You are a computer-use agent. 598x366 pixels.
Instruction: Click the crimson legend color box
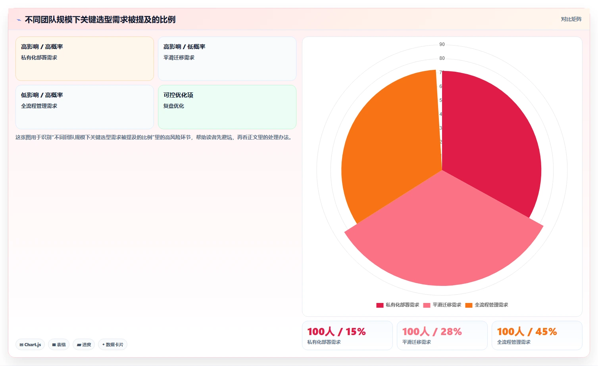pos(380,305)
